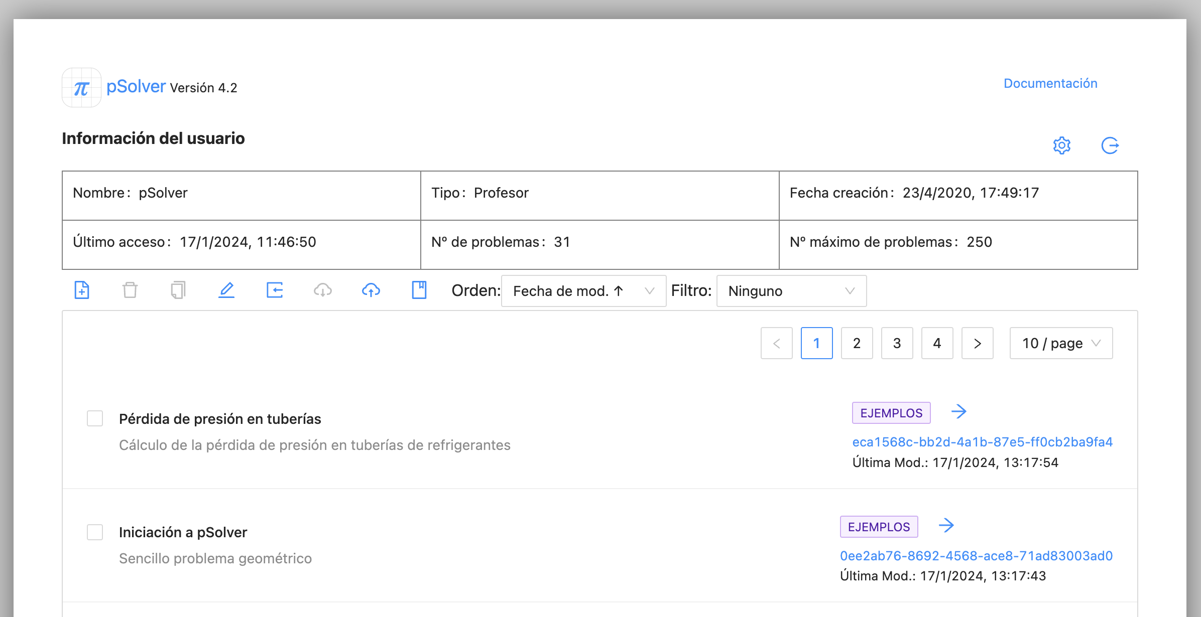The height and width of the screenshot is (617, 1201).
Task: Select Iniciación a pSolver checkbox
Action: tap(95, 532)
